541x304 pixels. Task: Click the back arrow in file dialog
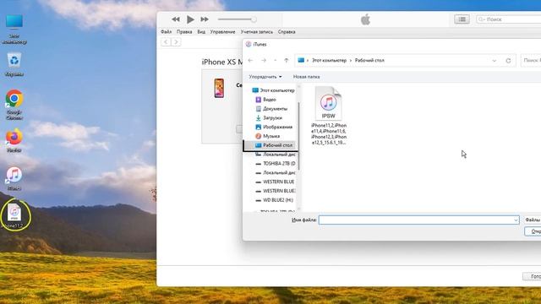pos(250,60)
